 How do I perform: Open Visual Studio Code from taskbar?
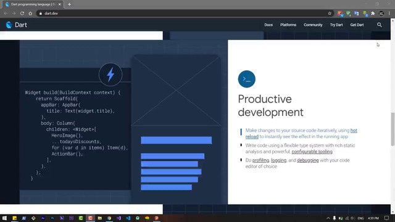(x=128, y=218)
